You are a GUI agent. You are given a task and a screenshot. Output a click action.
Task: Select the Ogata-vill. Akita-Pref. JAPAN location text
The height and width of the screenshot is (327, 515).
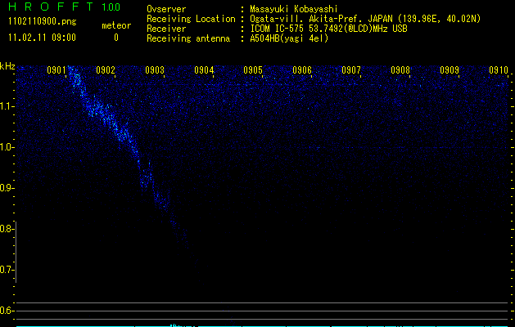tap(365, 19)
